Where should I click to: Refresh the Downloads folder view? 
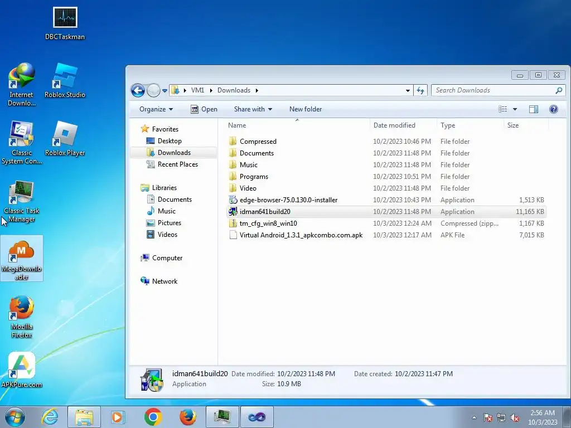pos(420,90)
